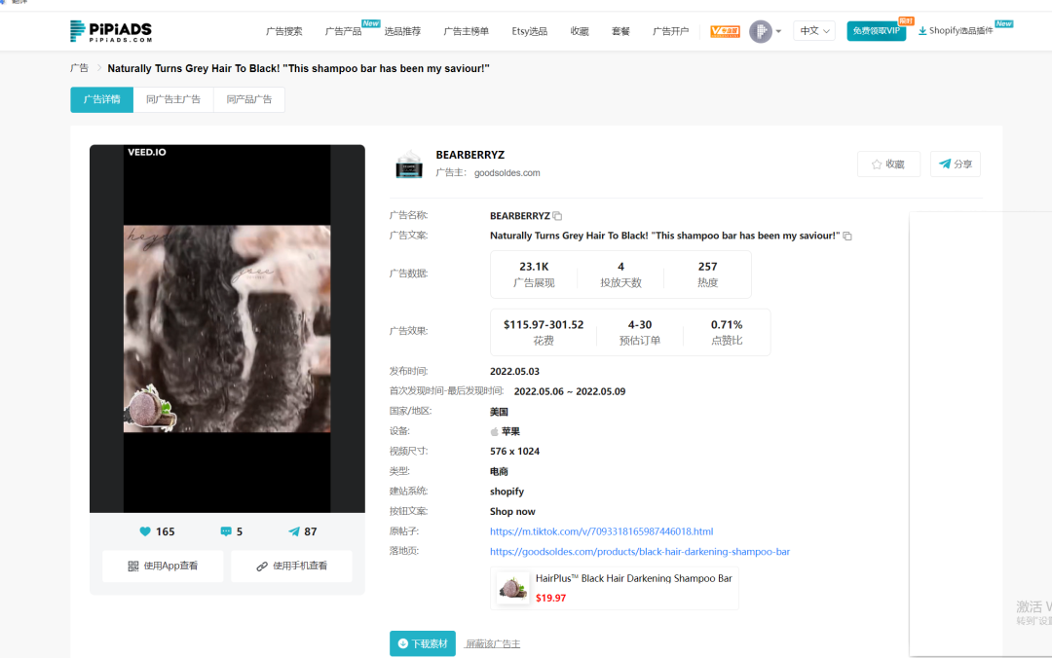
Task: Click the Shop now button copy text
Action: (512, 511)
